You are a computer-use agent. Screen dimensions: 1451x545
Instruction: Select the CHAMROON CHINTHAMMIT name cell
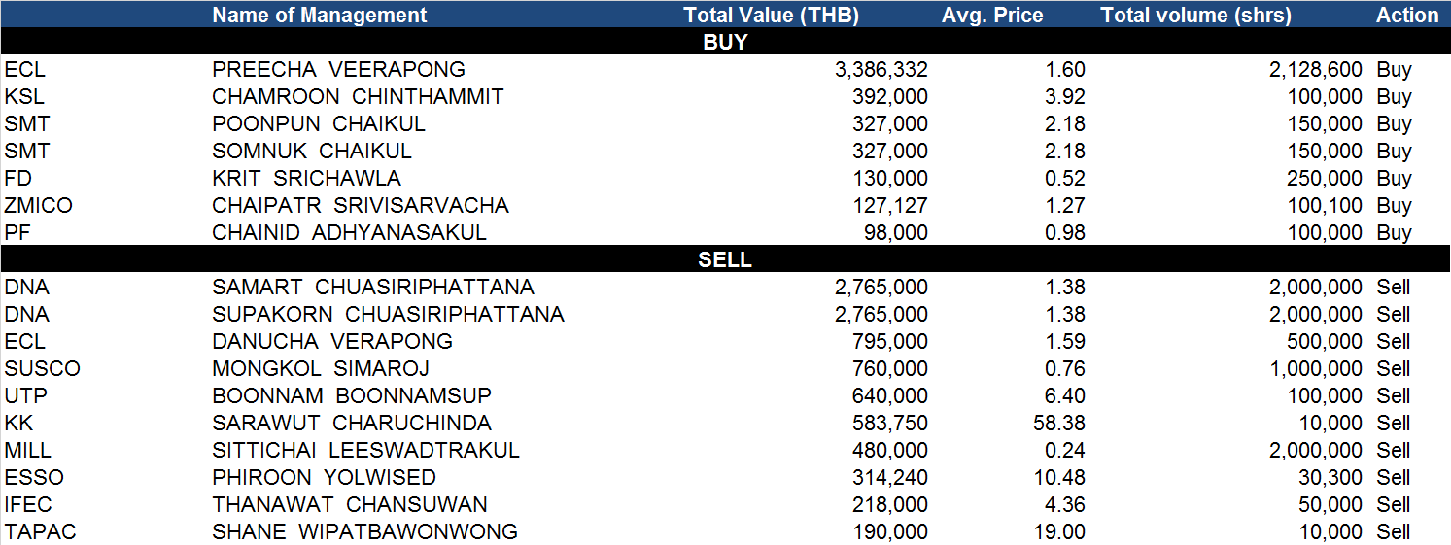[358, 96]
